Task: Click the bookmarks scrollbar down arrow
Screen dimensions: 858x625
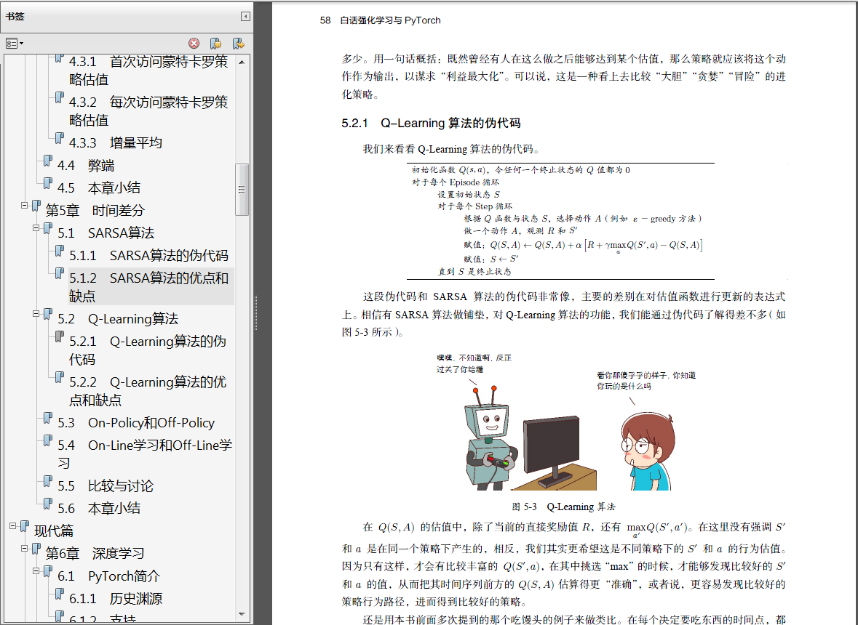Action: coord(242,615)
